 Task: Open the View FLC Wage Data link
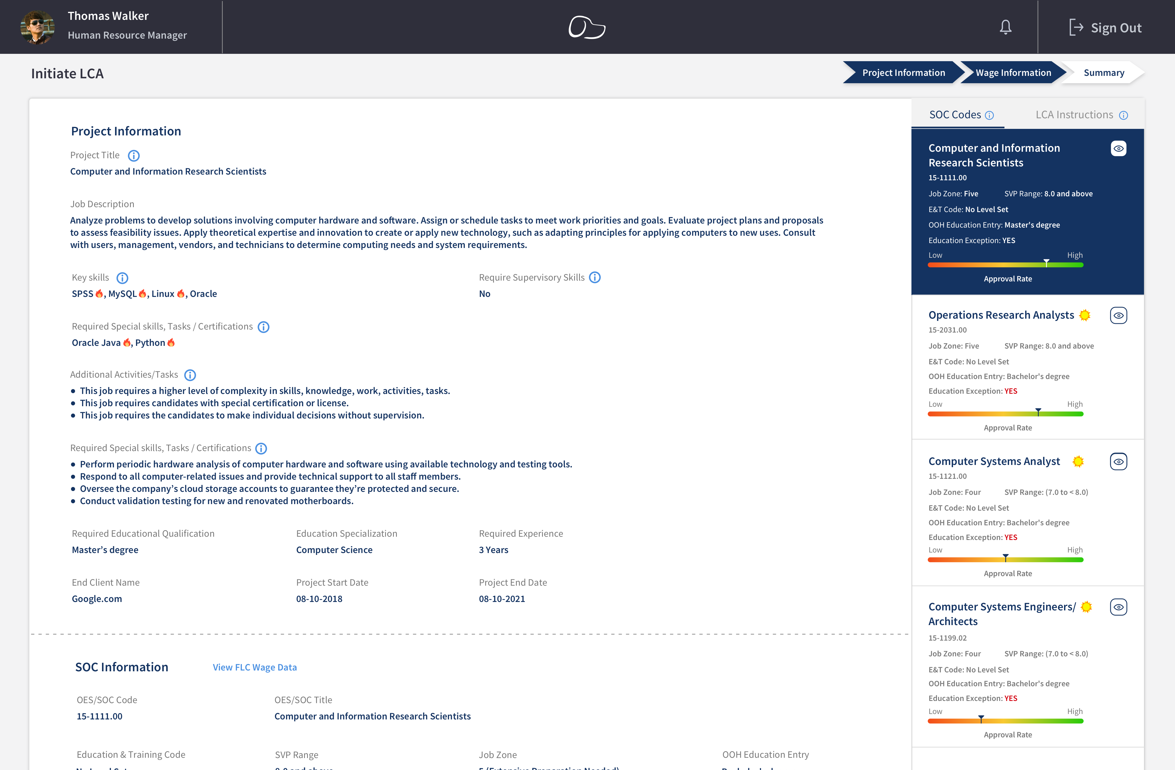(255, 667)
